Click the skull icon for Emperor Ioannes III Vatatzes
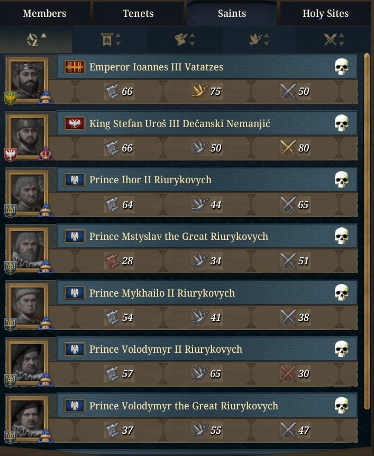 click(342, 67)
